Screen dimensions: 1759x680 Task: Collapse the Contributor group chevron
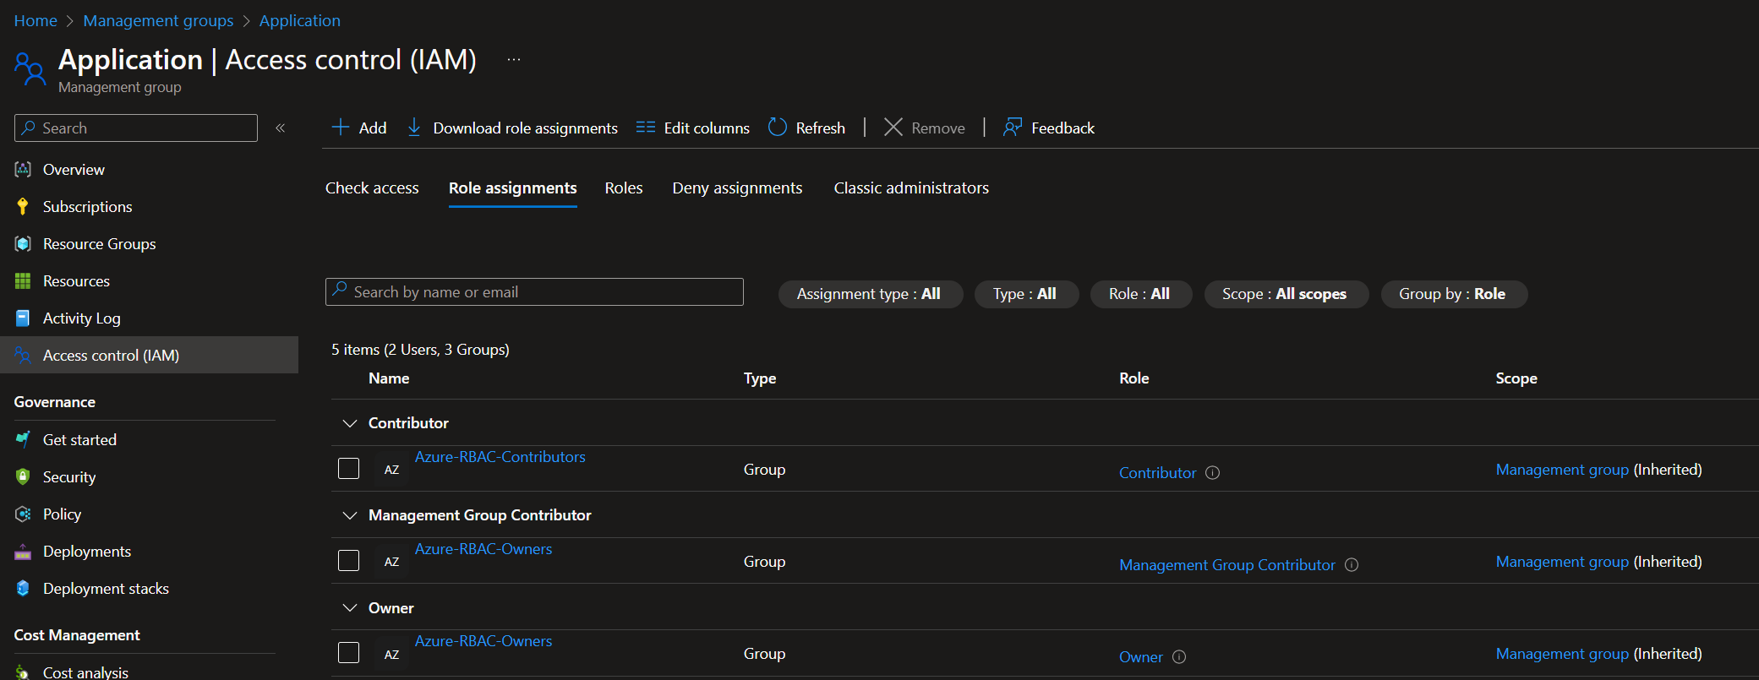pos(349,423)
